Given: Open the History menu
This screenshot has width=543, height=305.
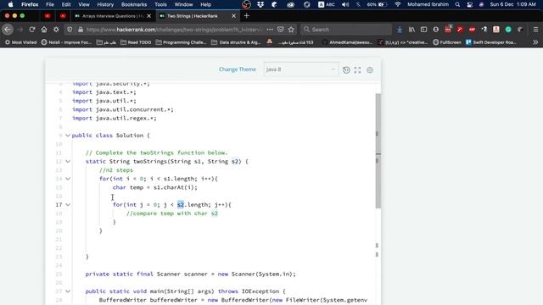Looking at the screenshot, I should 105,4.
